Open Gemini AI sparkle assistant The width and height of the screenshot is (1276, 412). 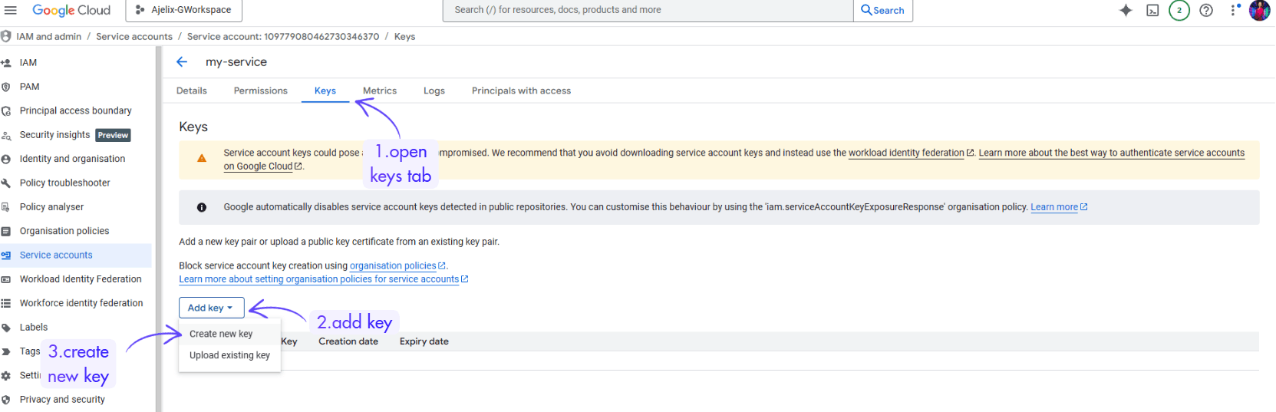pos(1126,10)
